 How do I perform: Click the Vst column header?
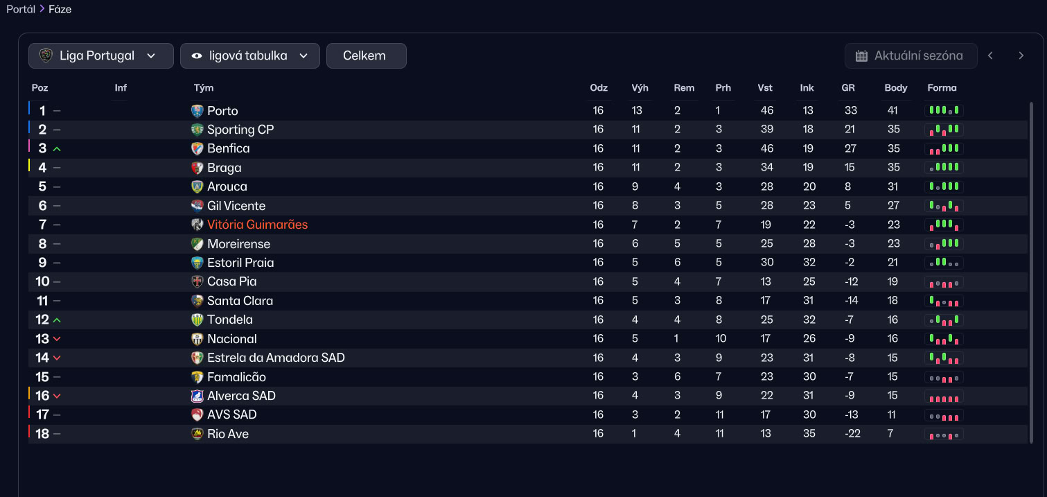click(765, 88)
